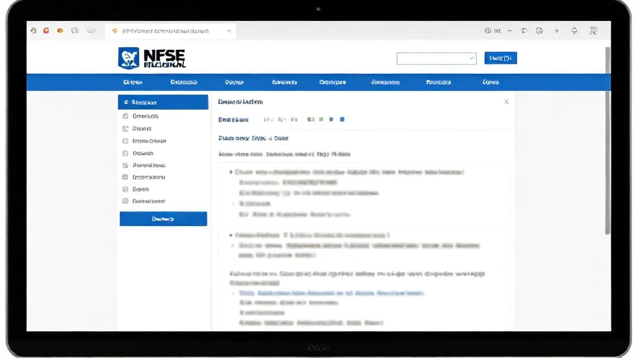Click the blue Entrar button near the search box
Viewport: 637px width, 358px height.
(500, 58)
